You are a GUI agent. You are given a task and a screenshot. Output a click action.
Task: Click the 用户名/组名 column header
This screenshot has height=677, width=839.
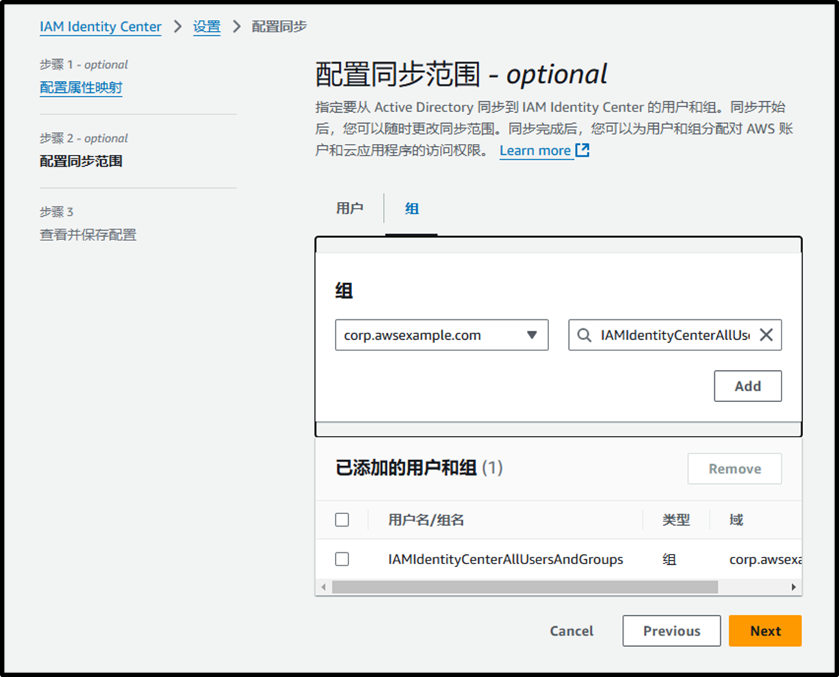point(426,520)
